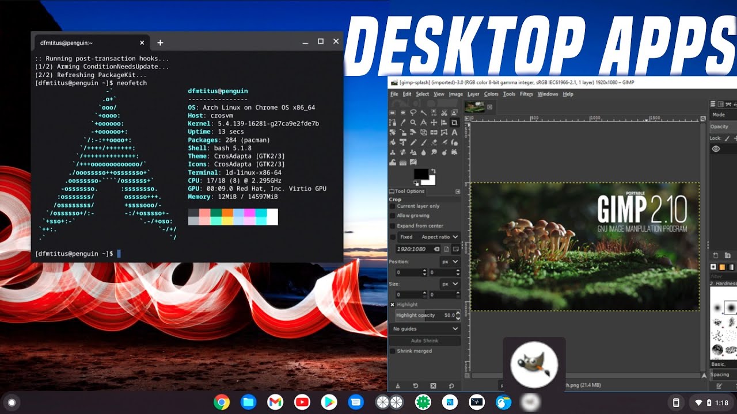The width and height of the screenshot is (737, 414).
Task: Open the Position px unit dropdown
Action: [450, 262]
